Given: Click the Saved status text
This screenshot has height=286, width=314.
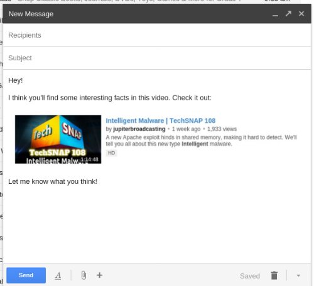Looking at the screenshot, I should pyautogui.click(x=250, y=276).
